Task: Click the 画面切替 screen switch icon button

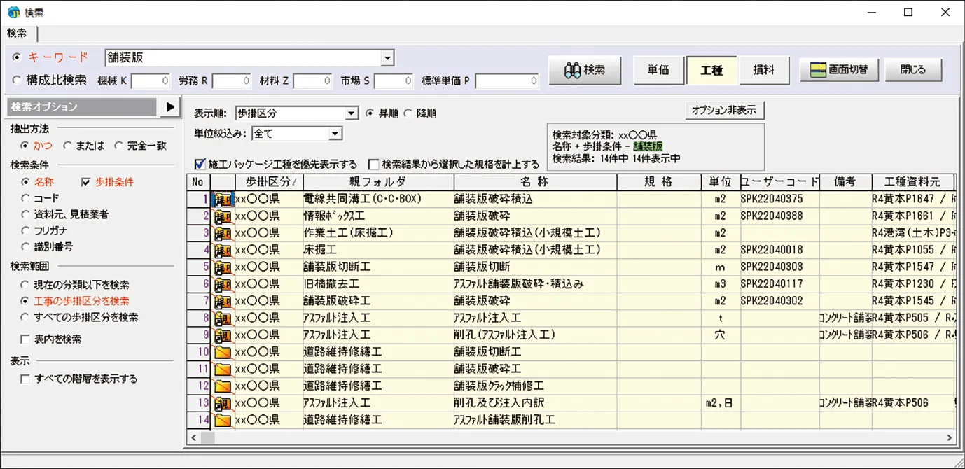Action: [x=839, y=70]
